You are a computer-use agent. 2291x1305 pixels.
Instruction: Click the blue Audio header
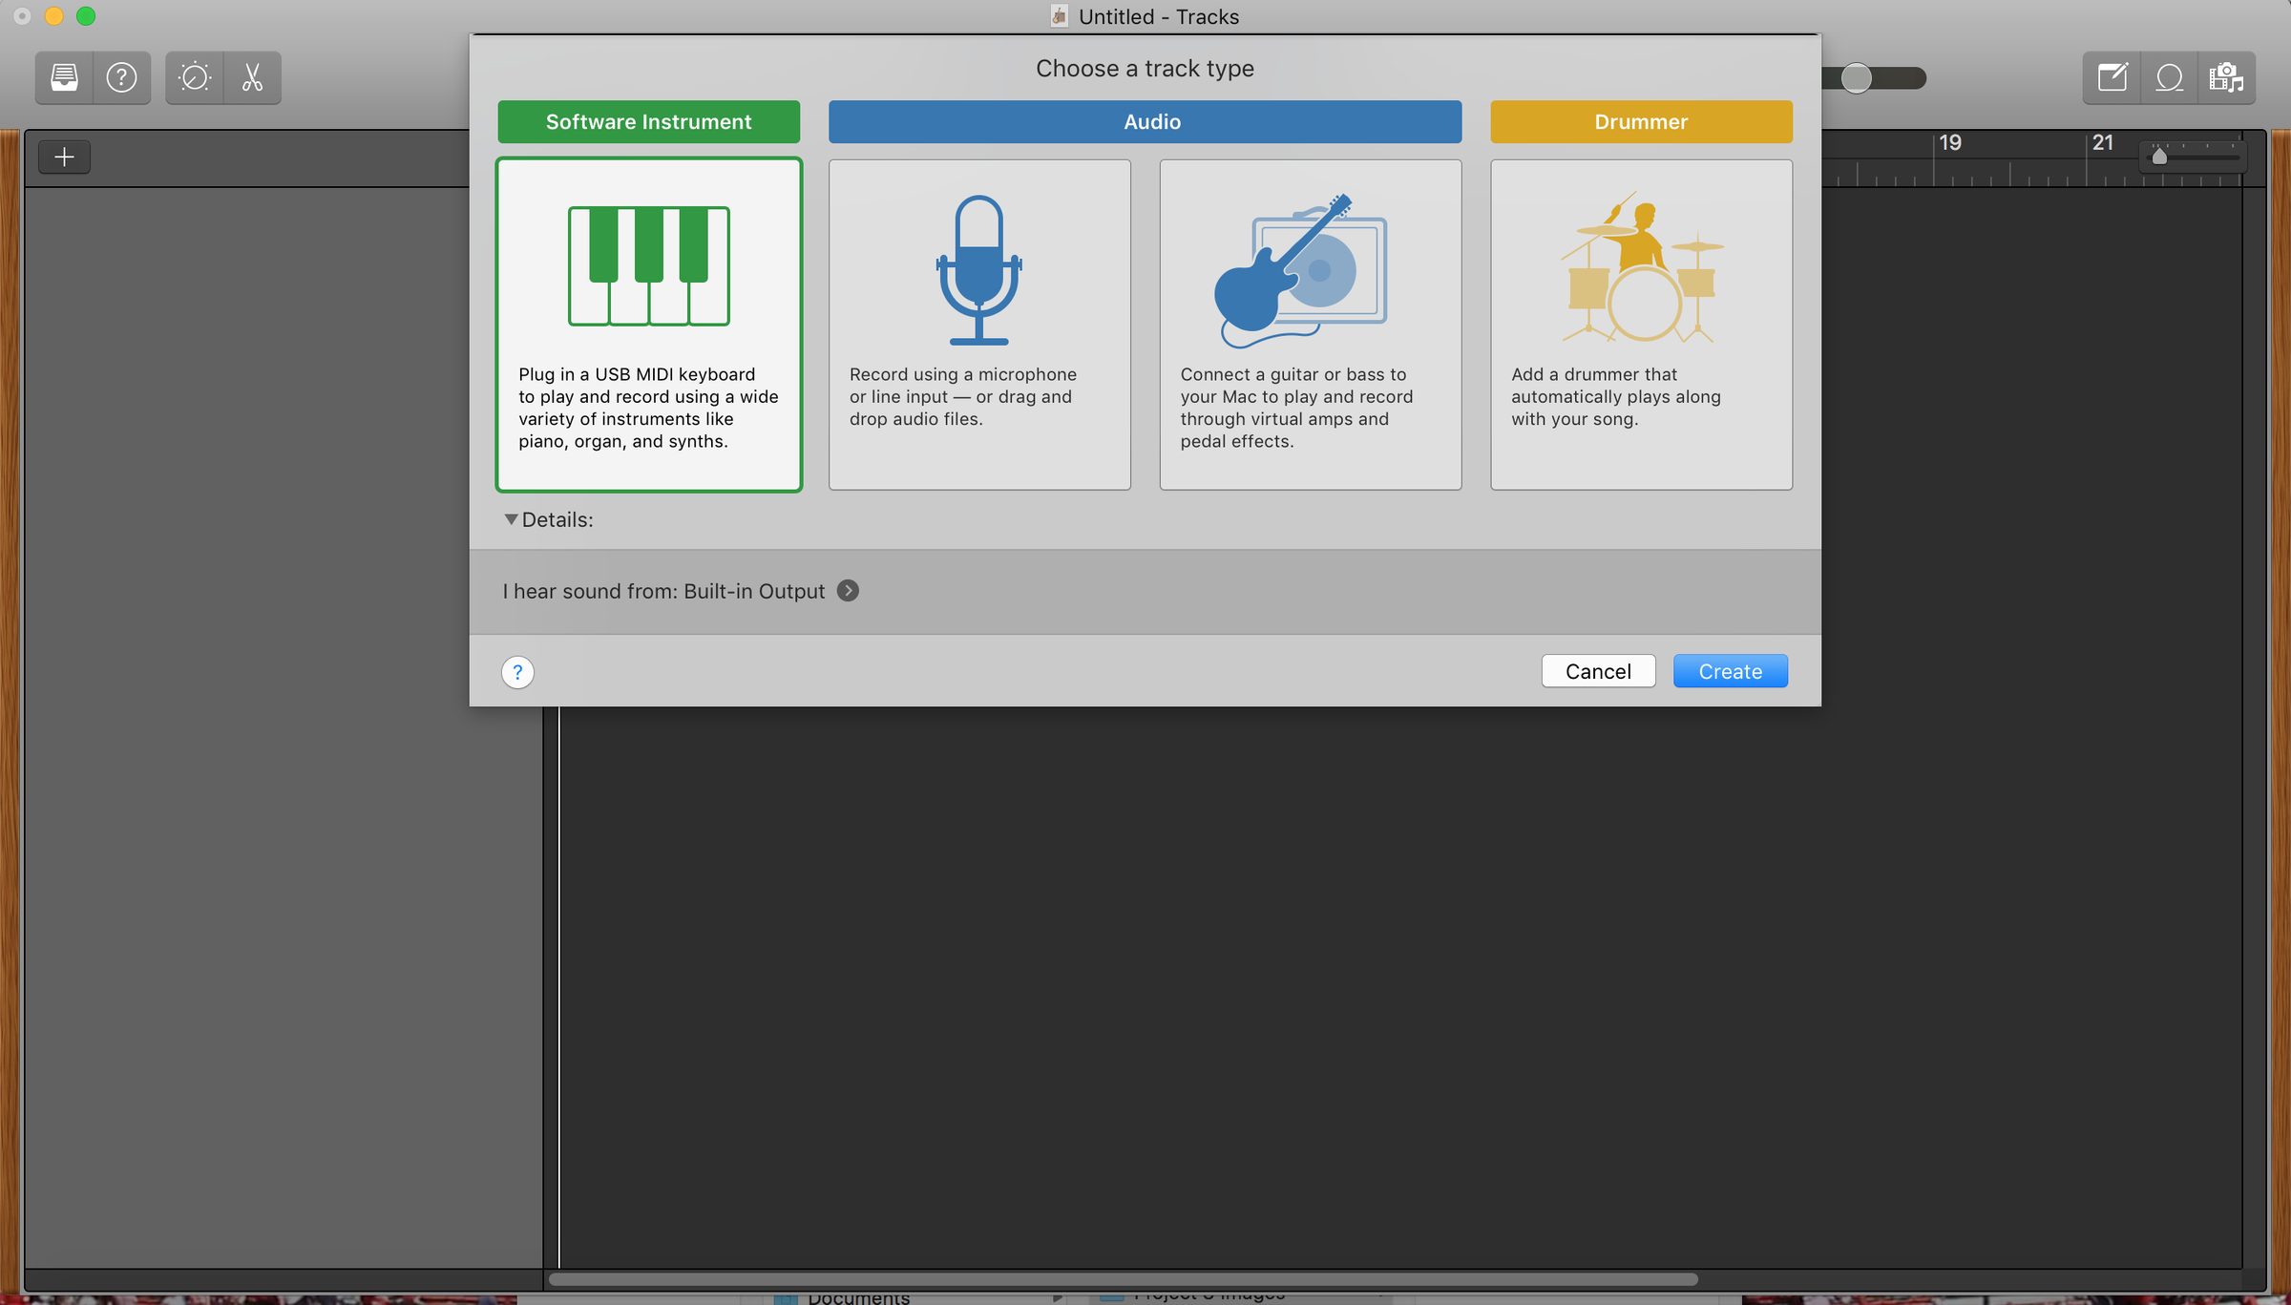click(x=1145, y=122)
